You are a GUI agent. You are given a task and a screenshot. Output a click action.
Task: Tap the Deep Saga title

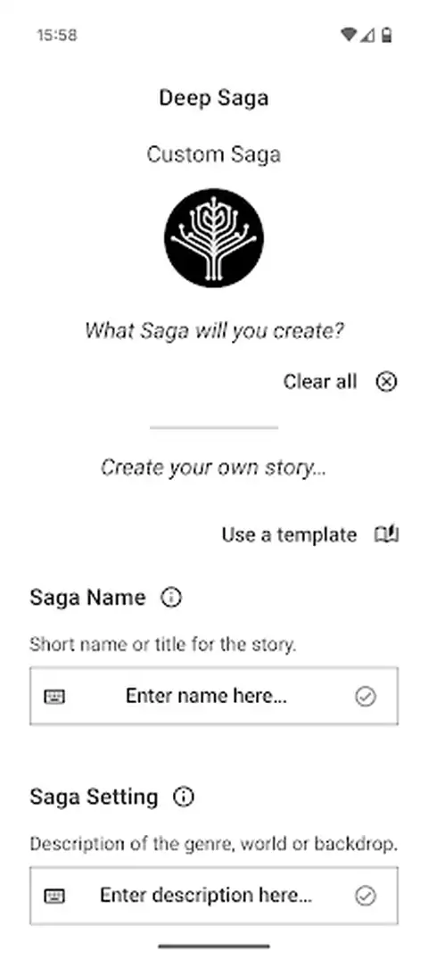pyautogui.click(x=214, y=98)
